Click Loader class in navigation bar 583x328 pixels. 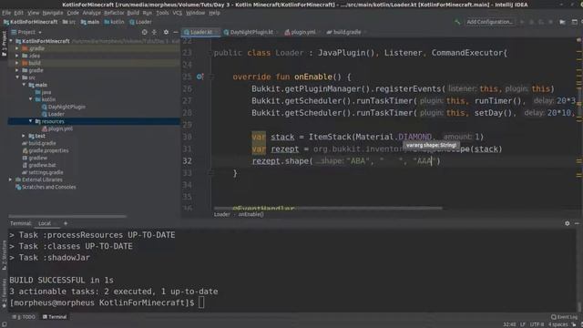[140, 22]
